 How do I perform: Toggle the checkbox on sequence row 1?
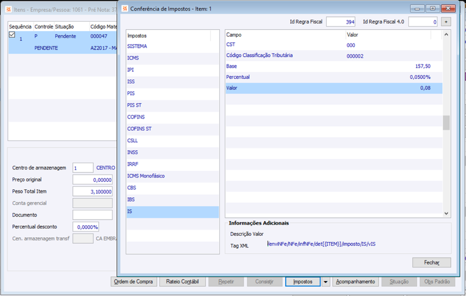[x=12, y=35]
